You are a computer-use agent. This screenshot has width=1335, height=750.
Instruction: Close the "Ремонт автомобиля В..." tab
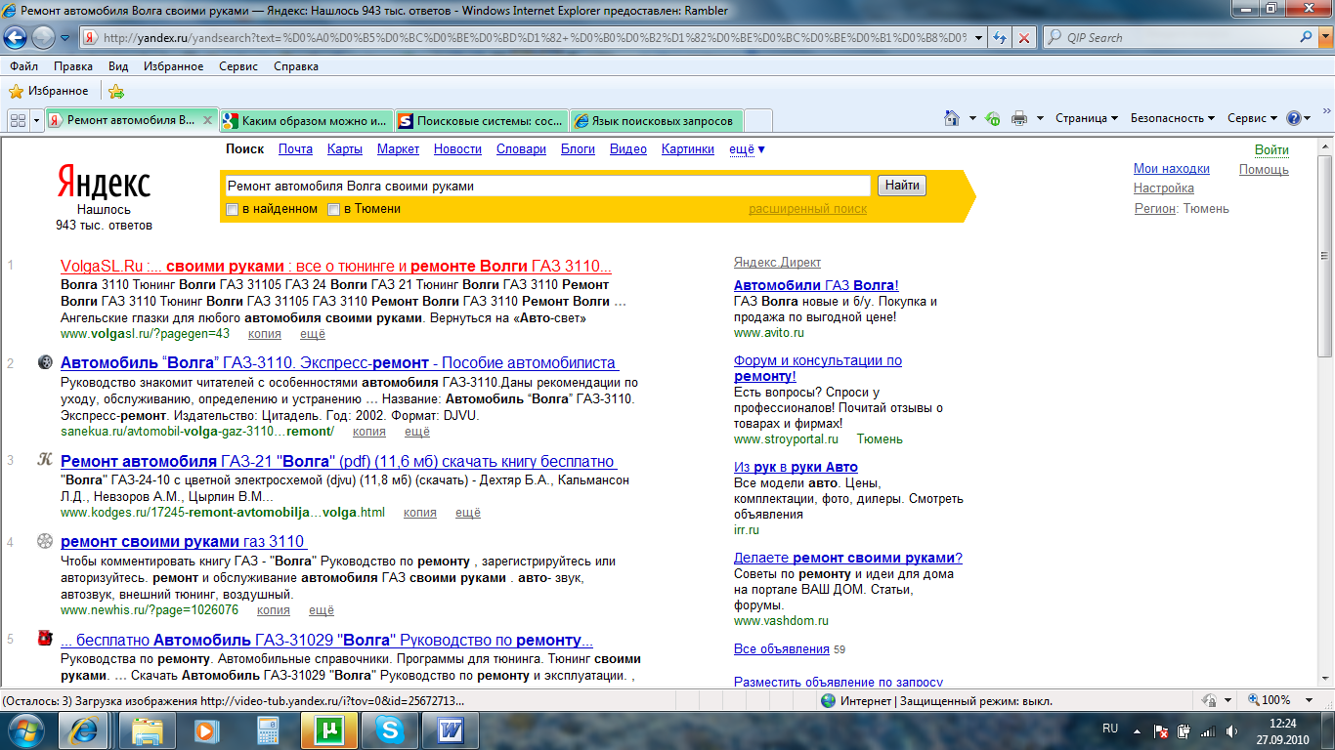(207, 120)
